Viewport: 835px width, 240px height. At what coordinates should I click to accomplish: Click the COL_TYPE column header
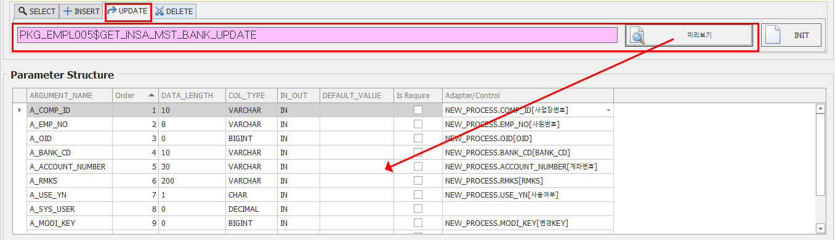point(251,96)
